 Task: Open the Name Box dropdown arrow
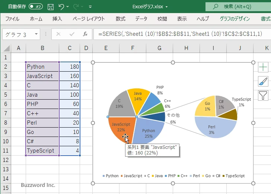pyautogui.click(x=36, y=34)
